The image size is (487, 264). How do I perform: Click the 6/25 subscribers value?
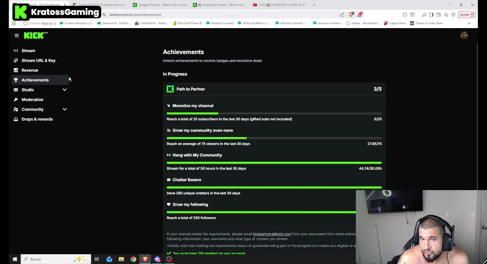coord(377,119)
